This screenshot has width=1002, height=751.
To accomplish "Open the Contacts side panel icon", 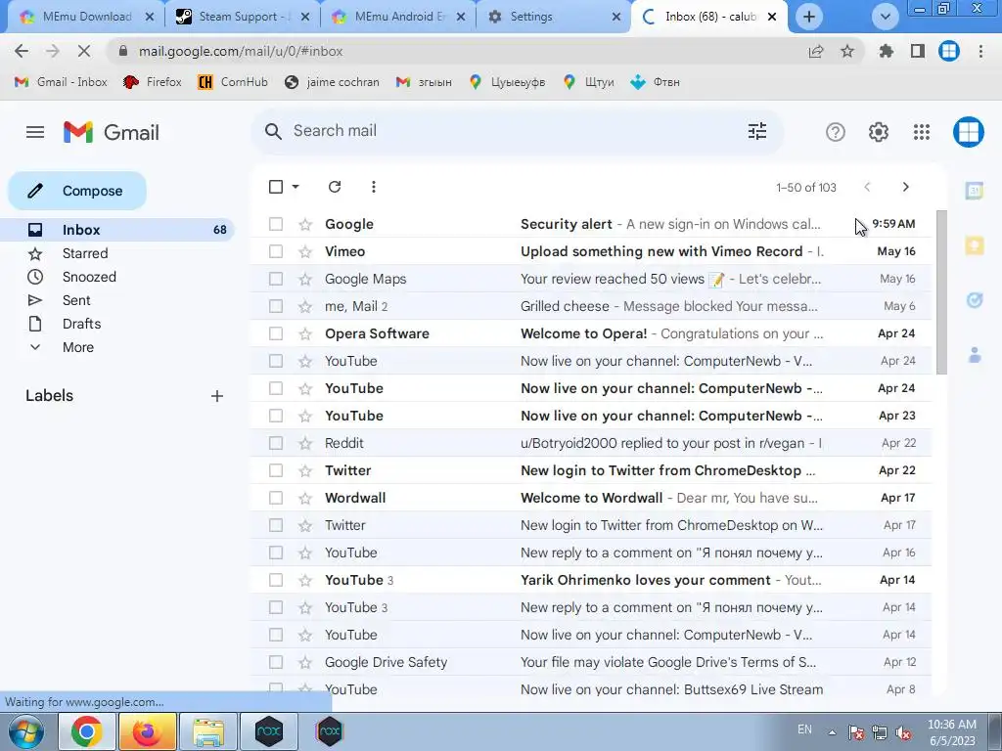I will click(x=975, y=354).
